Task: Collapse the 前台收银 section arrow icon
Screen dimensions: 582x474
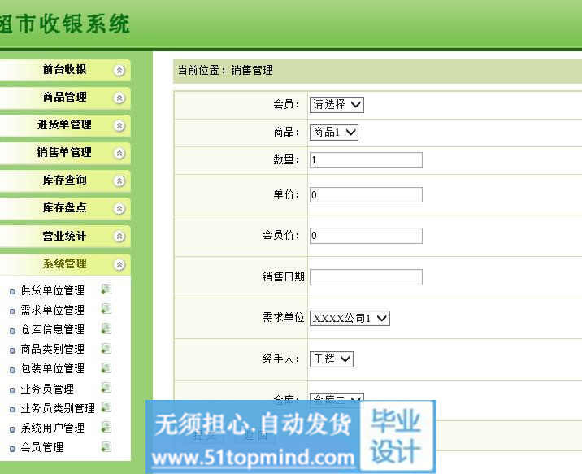Action: point(119,70)
